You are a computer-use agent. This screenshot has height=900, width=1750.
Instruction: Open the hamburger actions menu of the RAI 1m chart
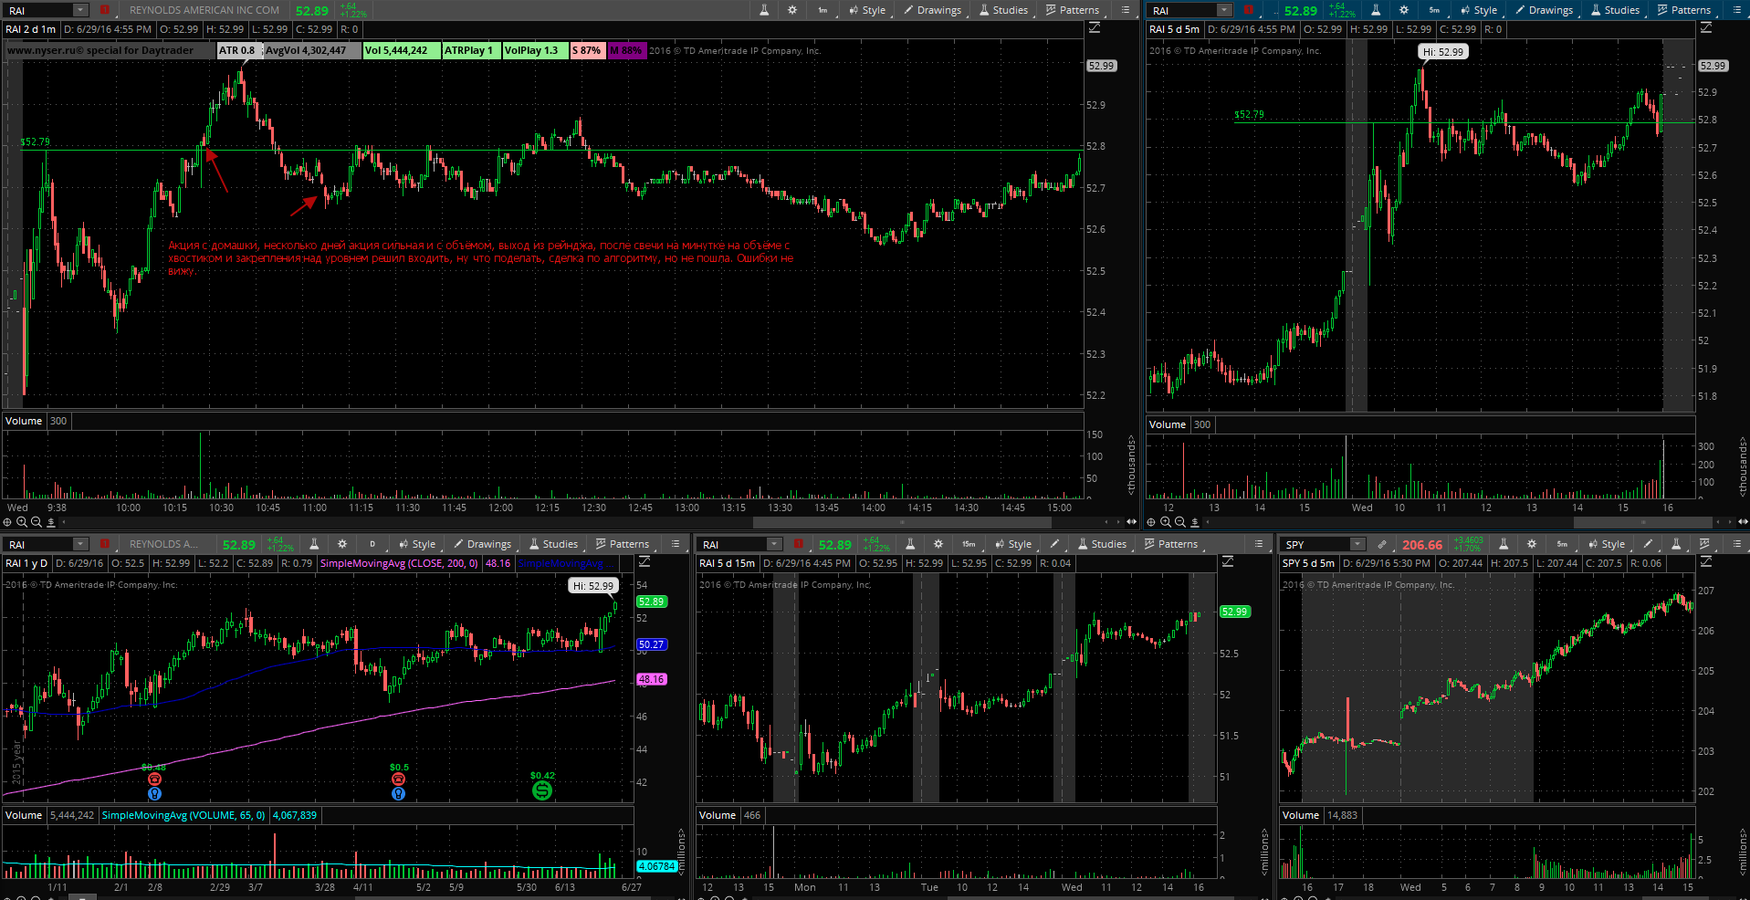tap(1126, 10)
